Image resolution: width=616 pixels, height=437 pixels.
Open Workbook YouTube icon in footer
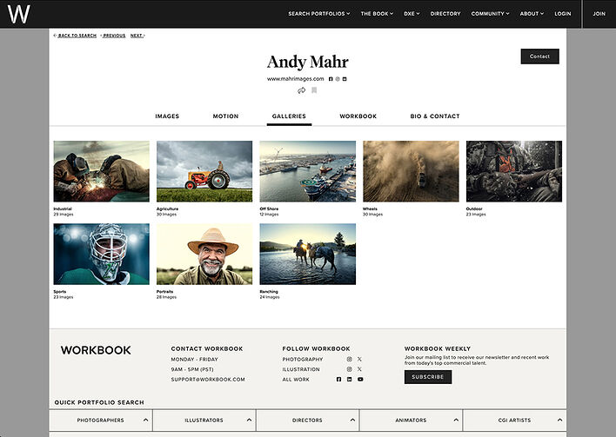tap(360, 380)
